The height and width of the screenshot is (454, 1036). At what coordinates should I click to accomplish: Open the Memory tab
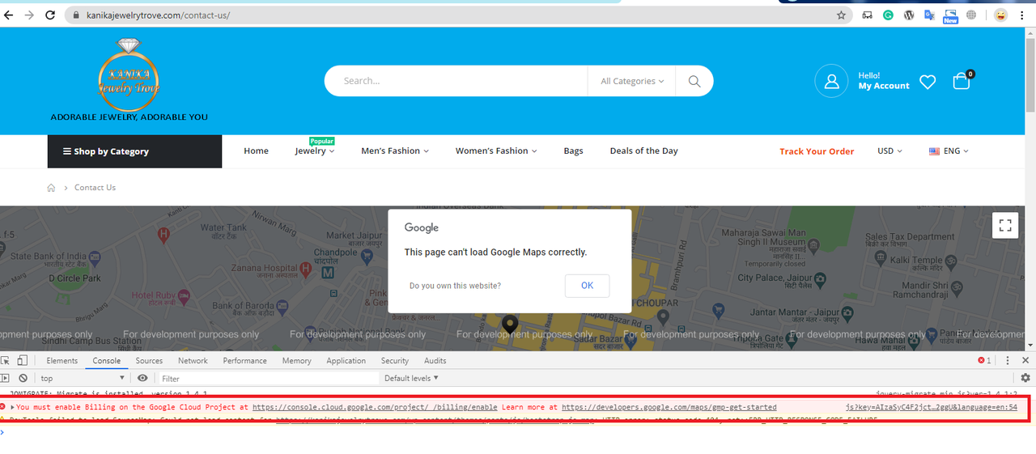(297, 361)
